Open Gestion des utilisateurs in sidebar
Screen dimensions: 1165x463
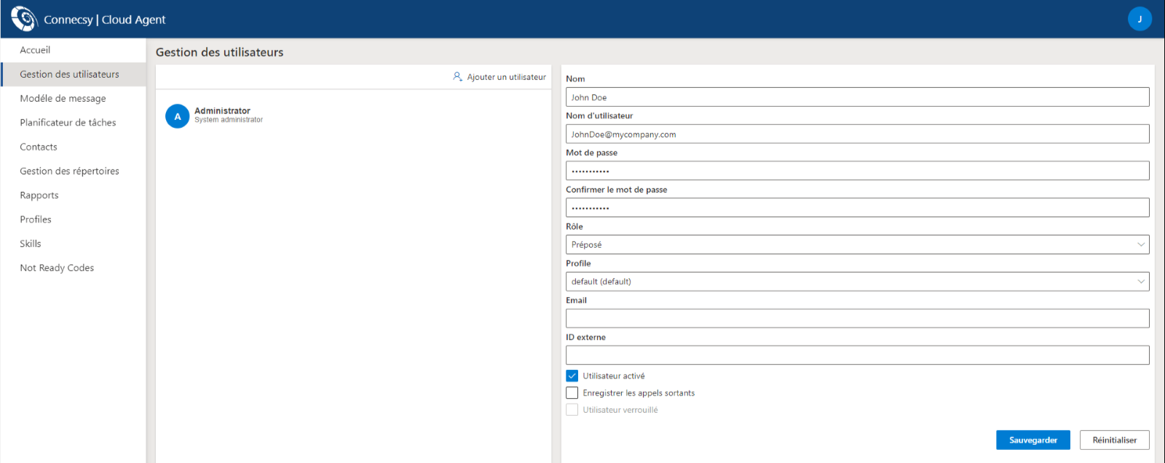[x=73, y=74]
